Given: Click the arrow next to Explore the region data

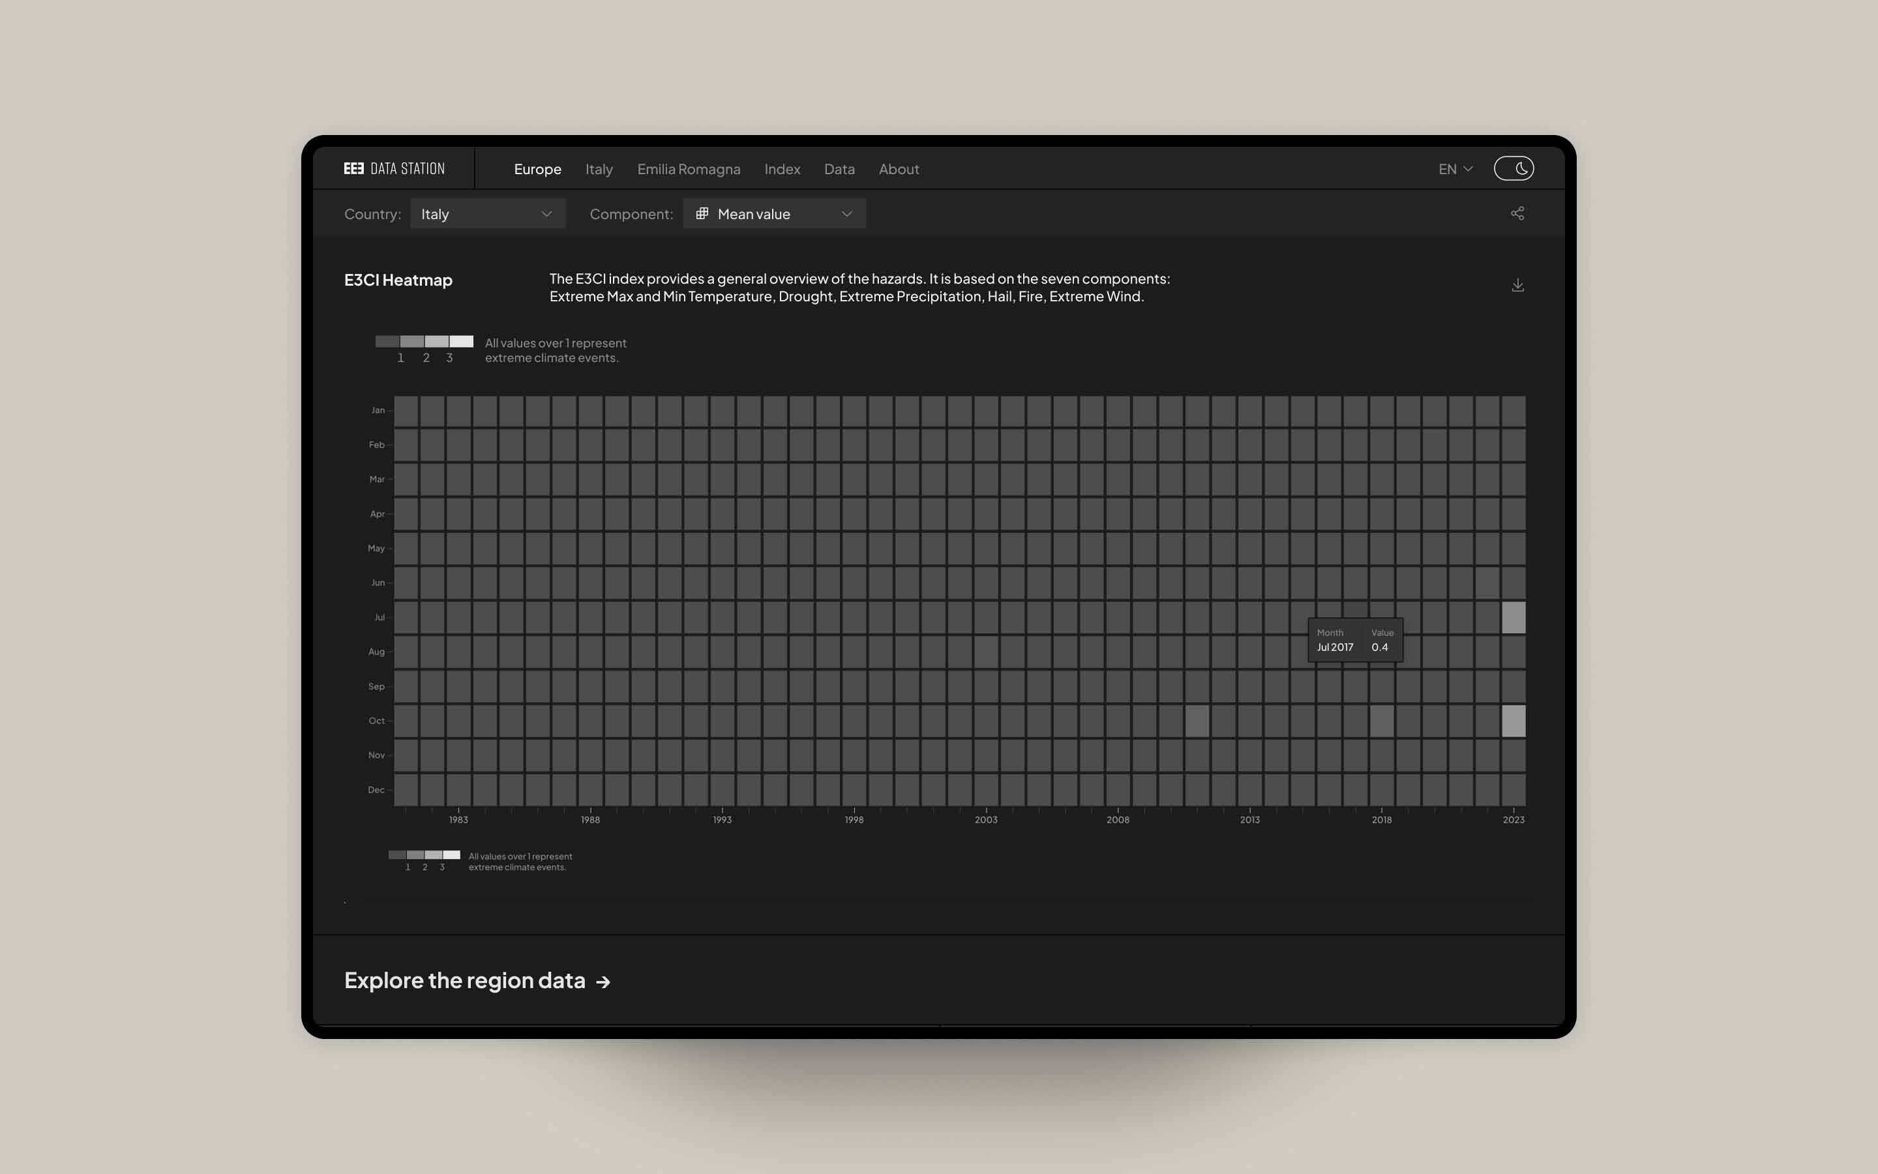Looking at the screenshot, I should coord(603,982).
